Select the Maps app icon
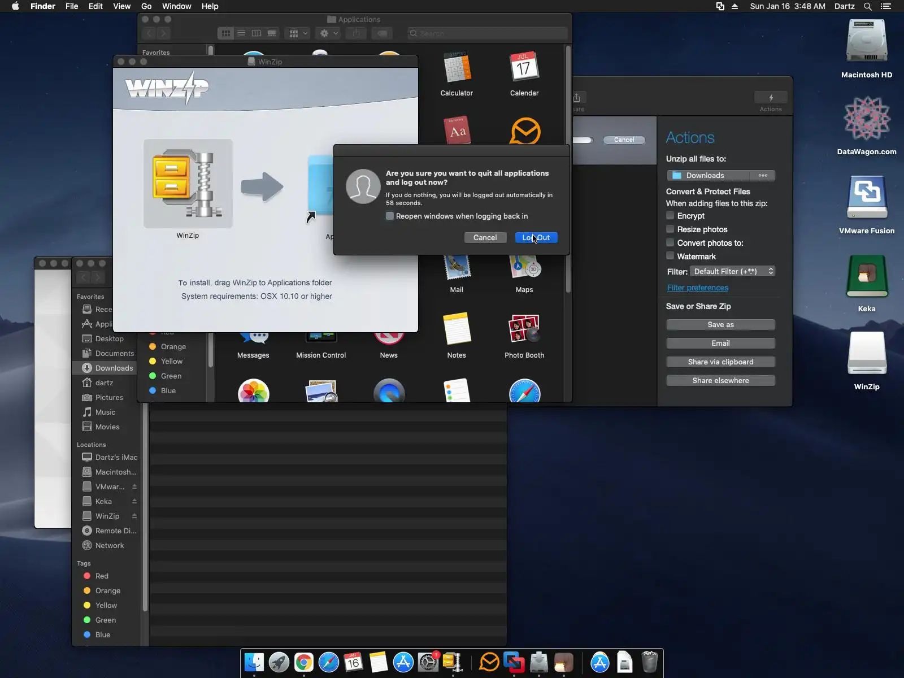Screen dimensions: 904x678 coord(524,268)
